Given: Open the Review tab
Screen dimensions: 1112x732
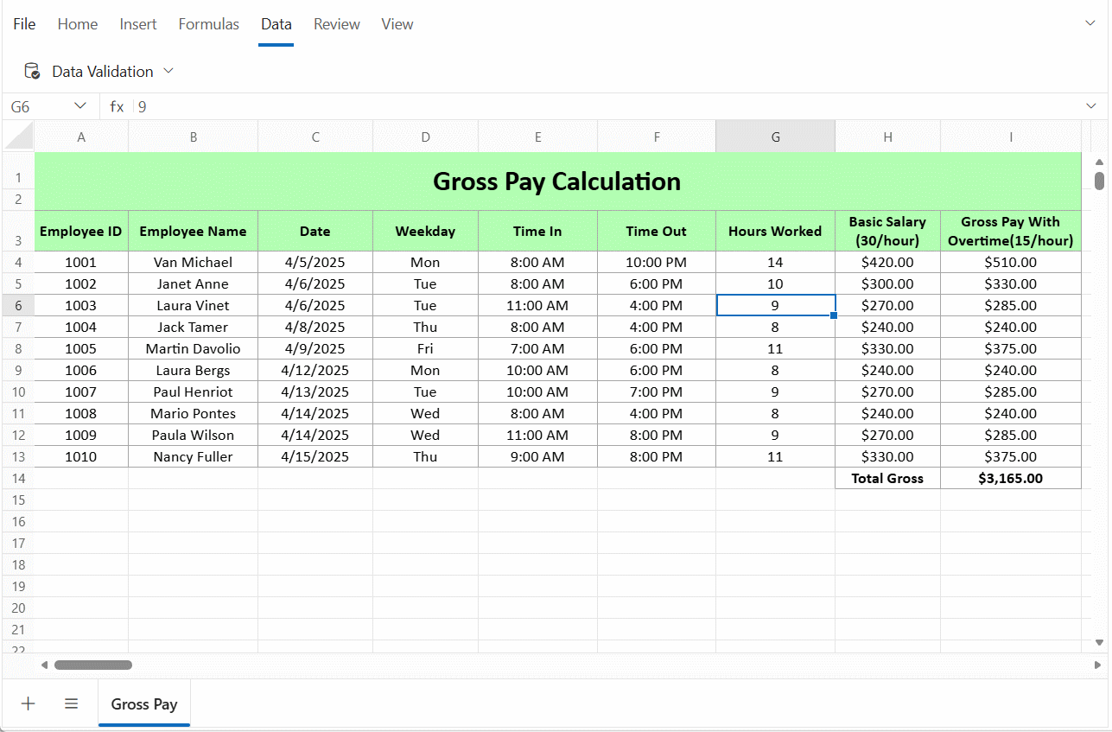Looking at the screenshot, I should click(x=337, y=24).
